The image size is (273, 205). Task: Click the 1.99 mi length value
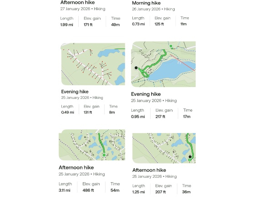[x=66, y=25]
